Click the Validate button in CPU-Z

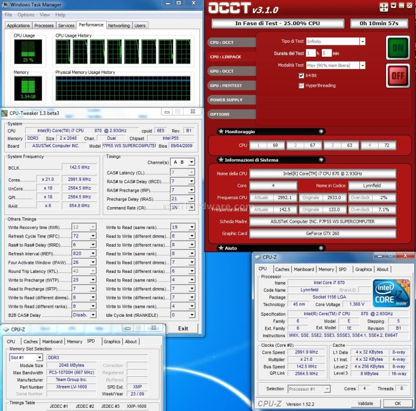click(x=365, y=404)
